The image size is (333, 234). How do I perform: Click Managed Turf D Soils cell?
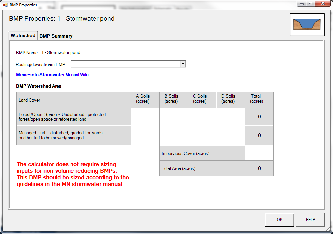[x=230, y=135]
